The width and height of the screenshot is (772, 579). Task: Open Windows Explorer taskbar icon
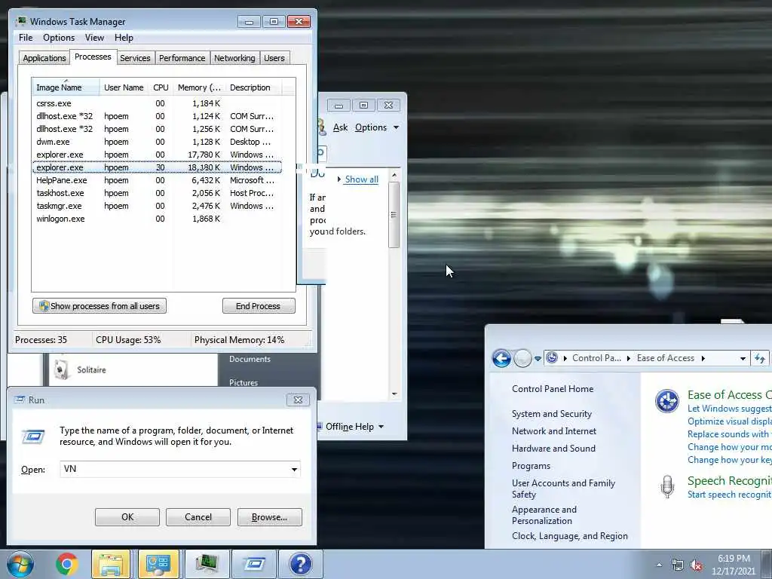111,564
